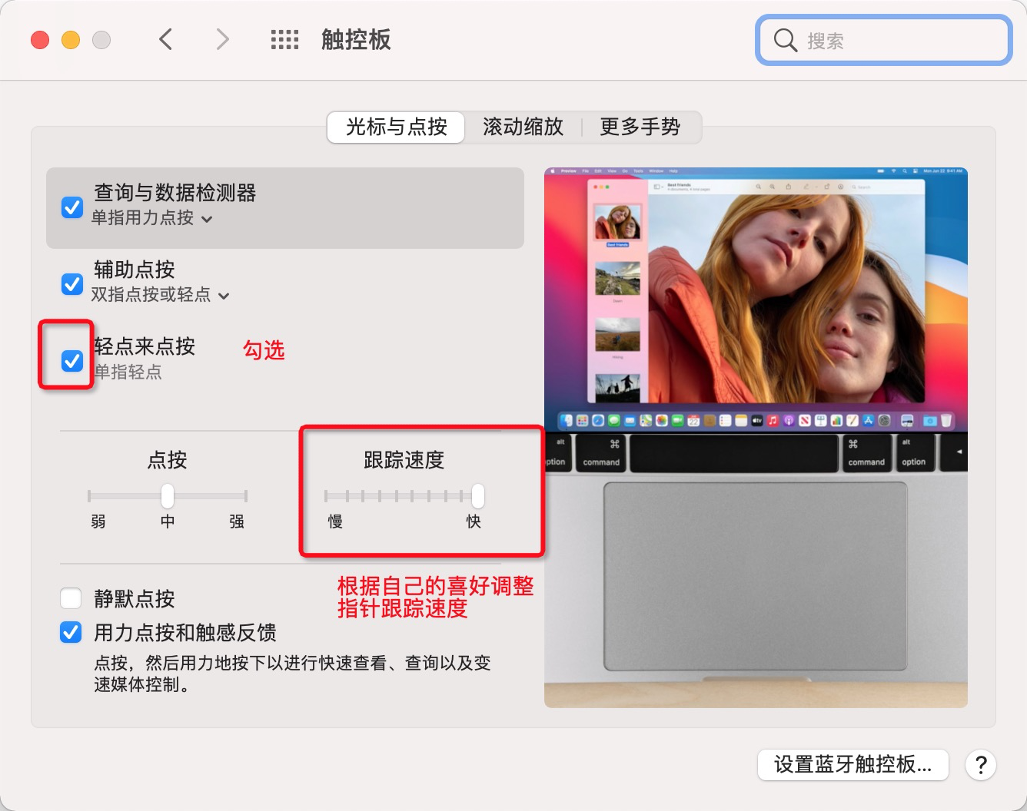Click 设置蓝牙触控板 button
This screenshot has height=811, width=1027.
(x=853, y=764)
